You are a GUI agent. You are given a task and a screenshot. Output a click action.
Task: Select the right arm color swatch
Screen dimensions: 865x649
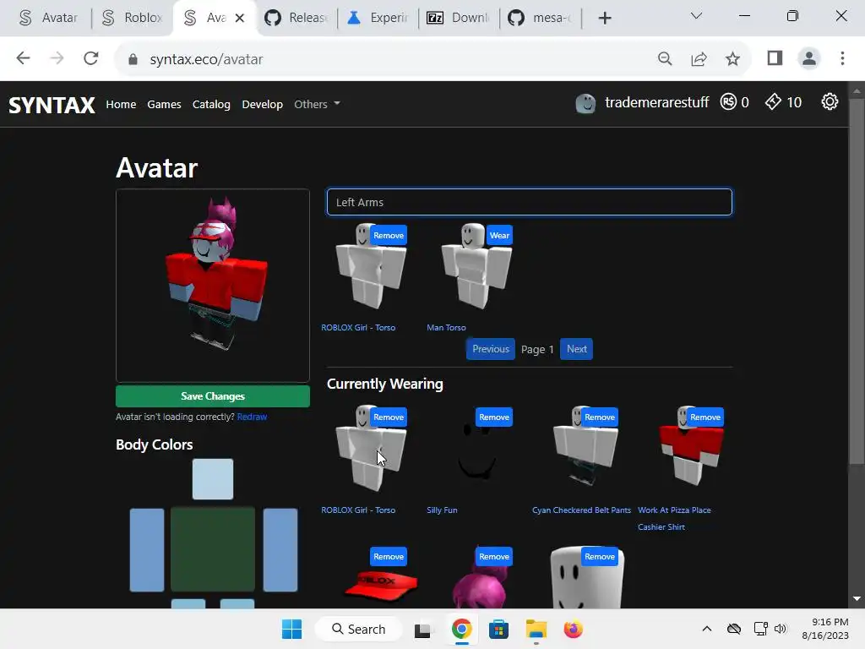tap(147, 549)
